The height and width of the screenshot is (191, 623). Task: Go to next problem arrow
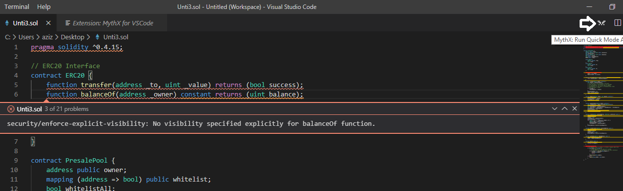point(555,108)
